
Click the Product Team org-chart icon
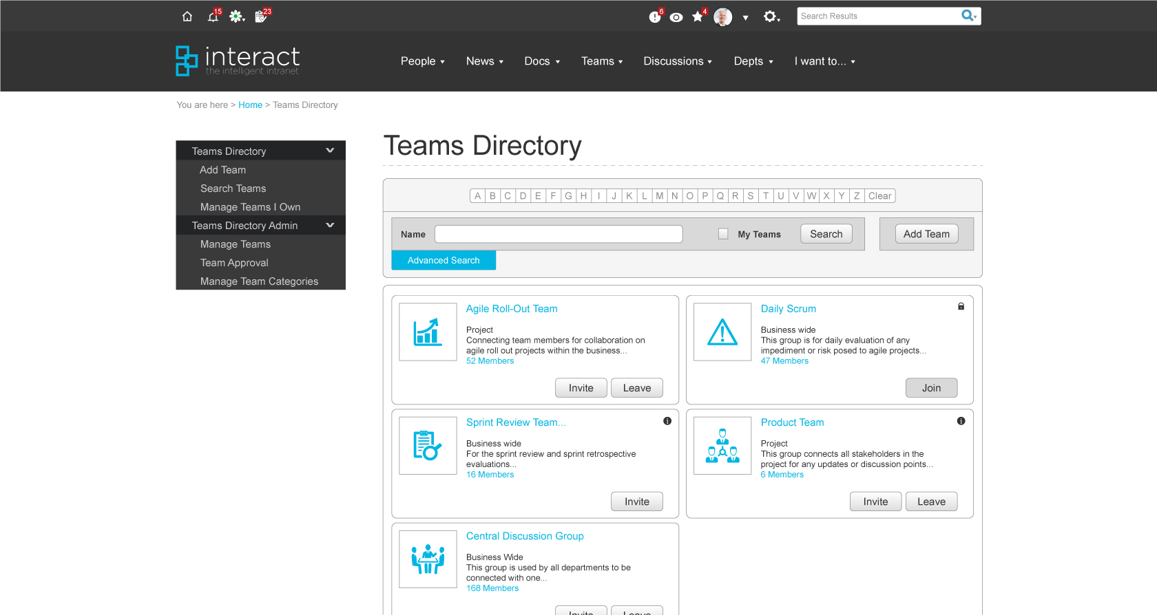722,446
